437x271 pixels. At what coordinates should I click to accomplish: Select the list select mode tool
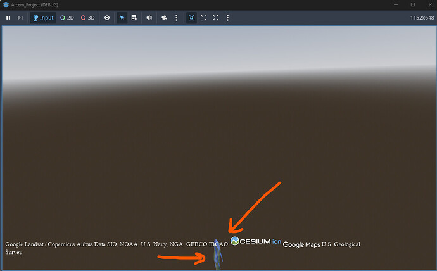click(134, 18)
